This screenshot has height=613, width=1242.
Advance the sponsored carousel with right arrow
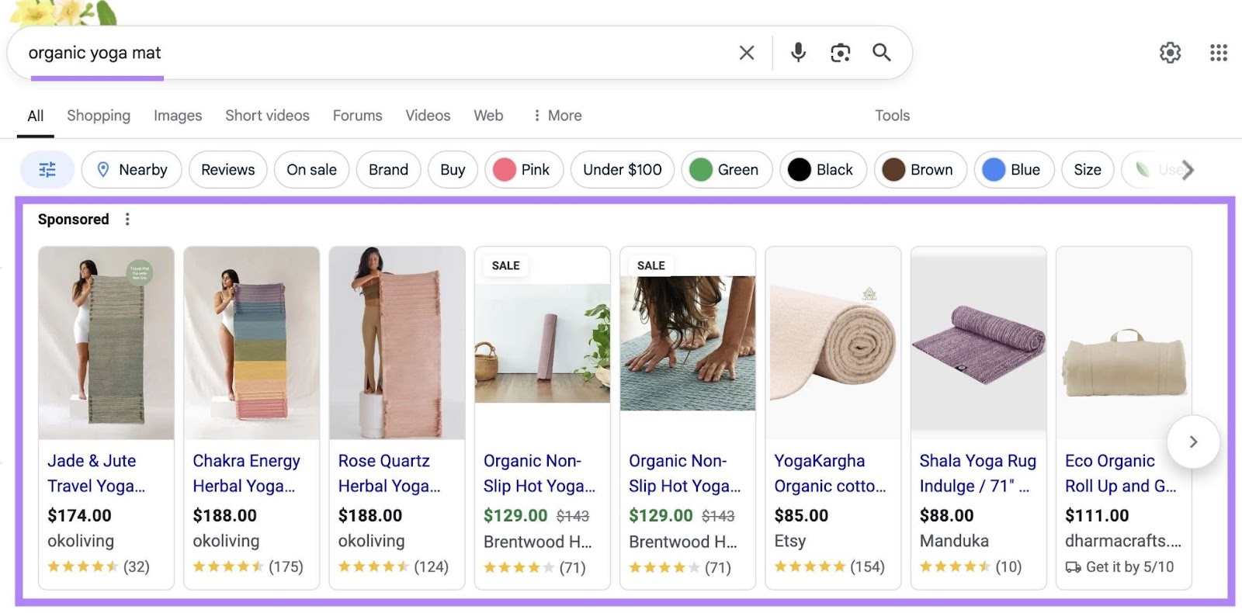tap(1193, 442)
